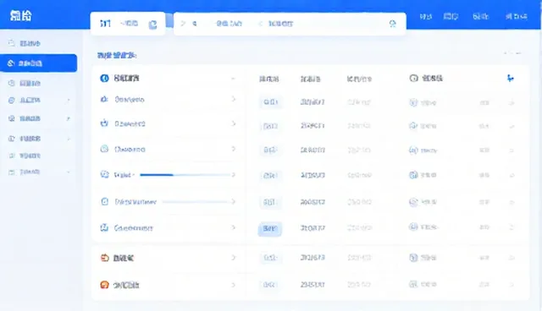Expand the first list row under the header
542x311 pixels.
pyautogui.click(x=234, y=99)
